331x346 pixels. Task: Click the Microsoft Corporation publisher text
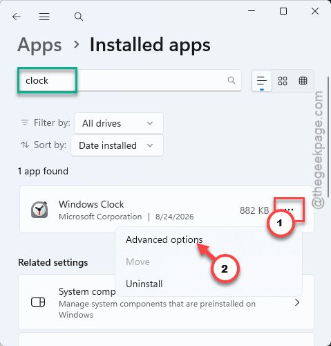coord(100,217)
